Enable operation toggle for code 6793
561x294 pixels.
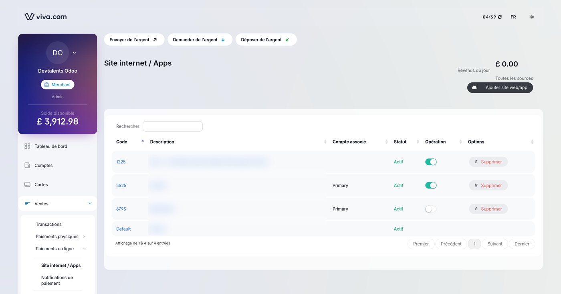431,209
